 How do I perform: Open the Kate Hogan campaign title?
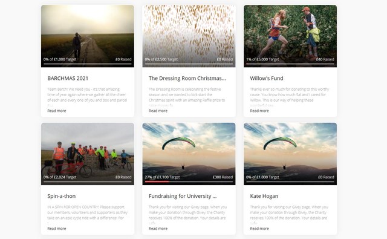pyautogui.click(x=264, y=196)
